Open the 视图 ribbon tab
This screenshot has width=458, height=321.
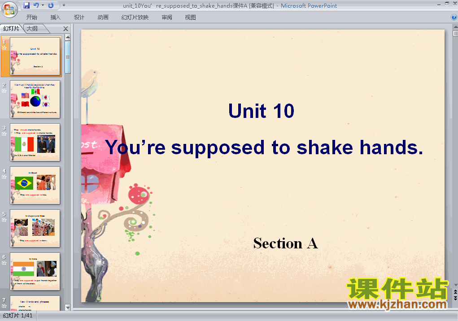tap(191, 17)
